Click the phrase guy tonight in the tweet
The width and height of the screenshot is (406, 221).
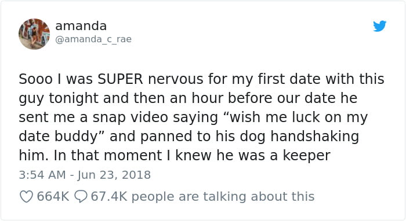click(x=59, y=98)
